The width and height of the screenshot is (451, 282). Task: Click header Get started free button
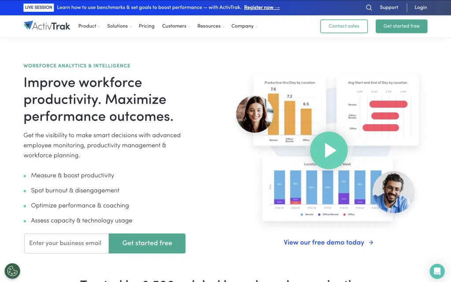[401, 26]
